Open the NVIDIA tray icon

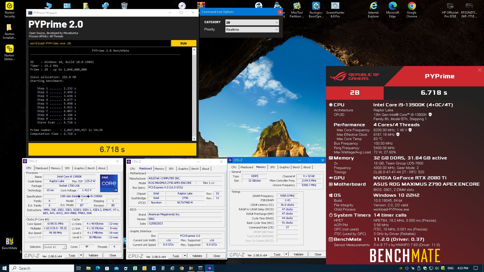[401, 268]
